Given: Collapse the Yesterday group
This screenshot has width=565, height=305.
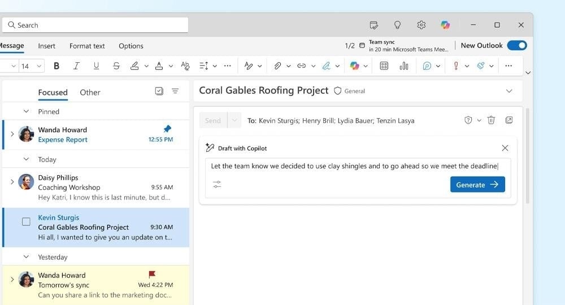Looking at the screenshot, I should point(26,257).
